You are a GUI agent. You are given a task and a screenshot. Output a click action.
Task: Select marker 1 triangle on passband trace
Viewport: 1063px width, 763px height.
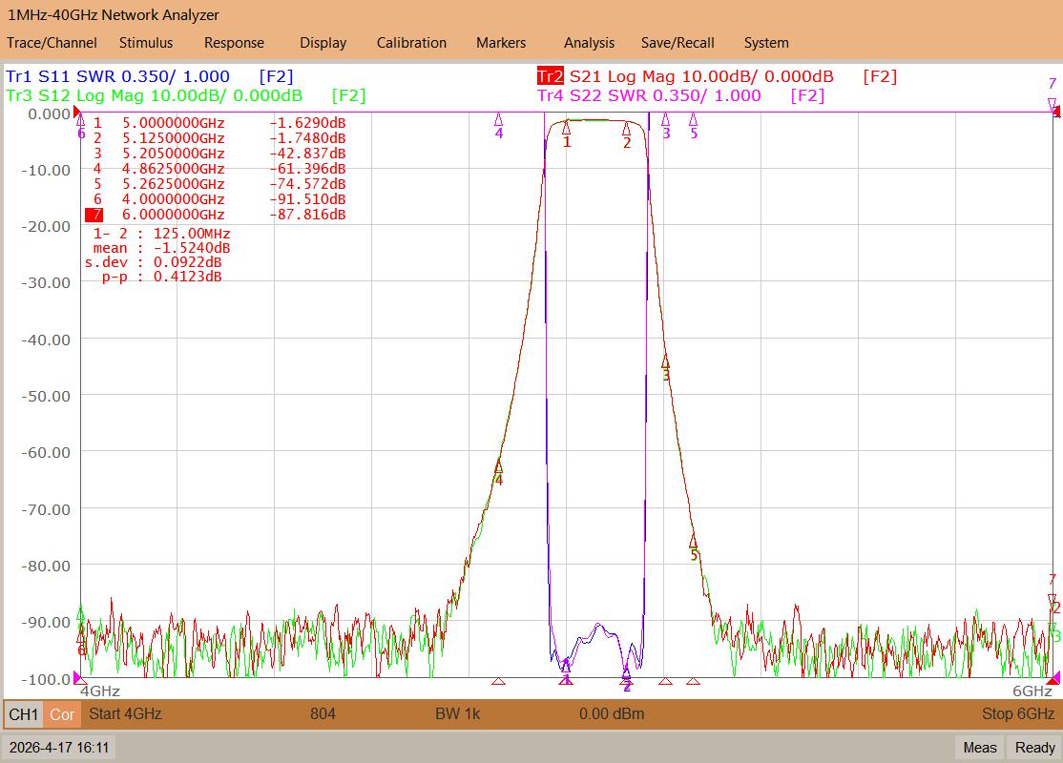(566, 127)
